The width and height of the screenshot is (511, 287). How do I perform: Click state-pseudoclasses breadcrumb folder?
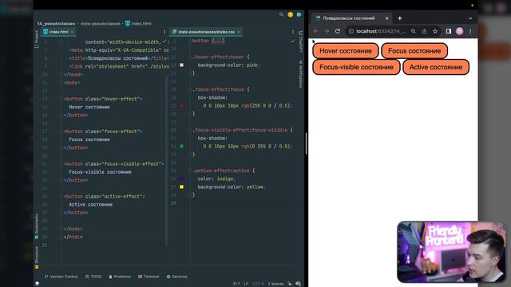(101, 23)
